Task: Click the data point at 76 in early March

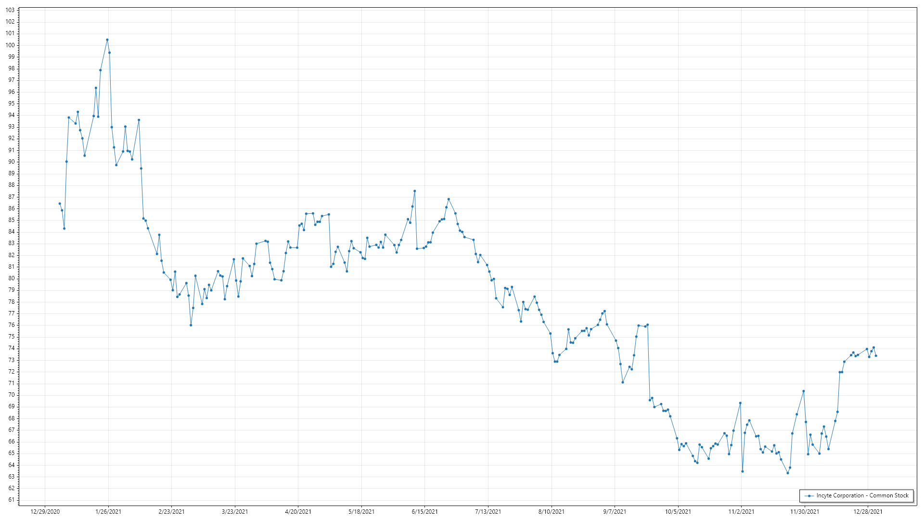Action: click(x=191, y=325)
